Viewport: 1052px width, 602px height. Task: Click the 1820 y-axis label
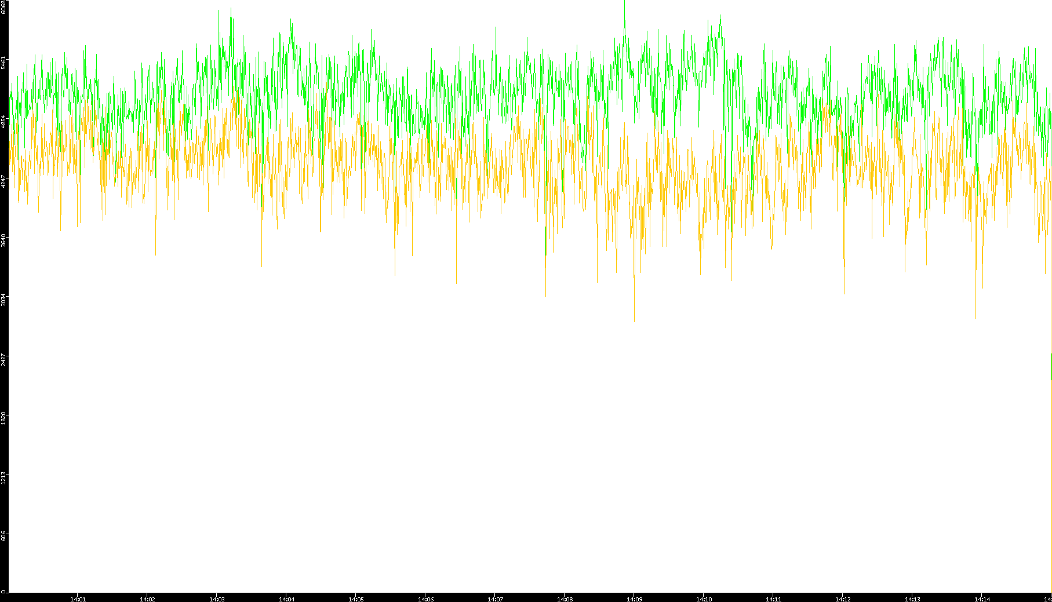pos(4,418)
